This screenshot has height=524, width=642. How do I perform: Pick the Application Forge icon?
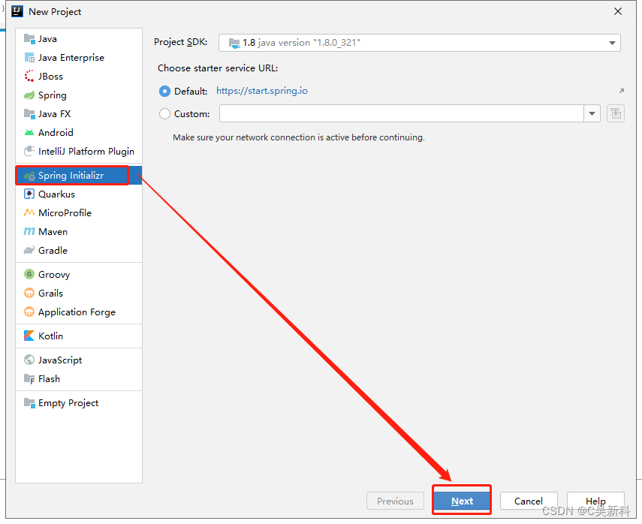point(29,312)
